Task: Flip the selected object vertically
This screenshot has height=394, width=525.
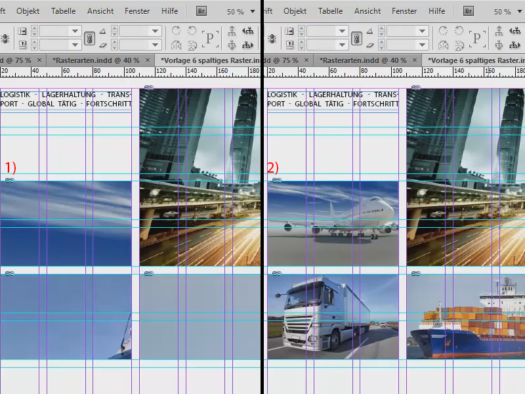Action: pos(192,45)
